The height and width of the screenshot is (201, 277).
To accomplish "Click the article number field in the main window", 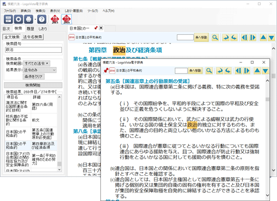I will (x=185, y=37).
